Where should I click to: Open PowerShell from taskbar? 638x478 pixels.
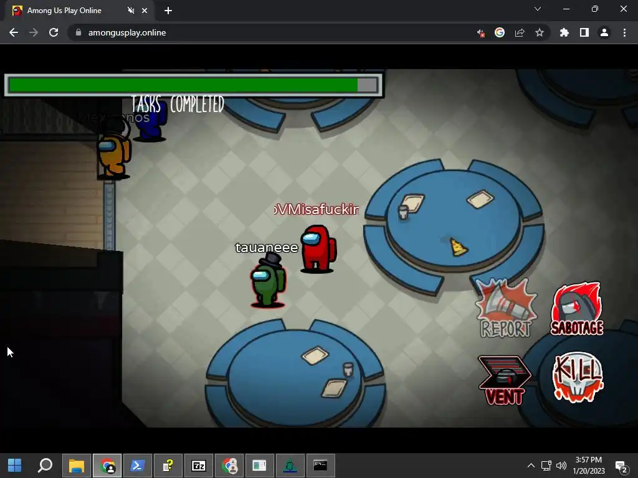[x=137, y=466]
